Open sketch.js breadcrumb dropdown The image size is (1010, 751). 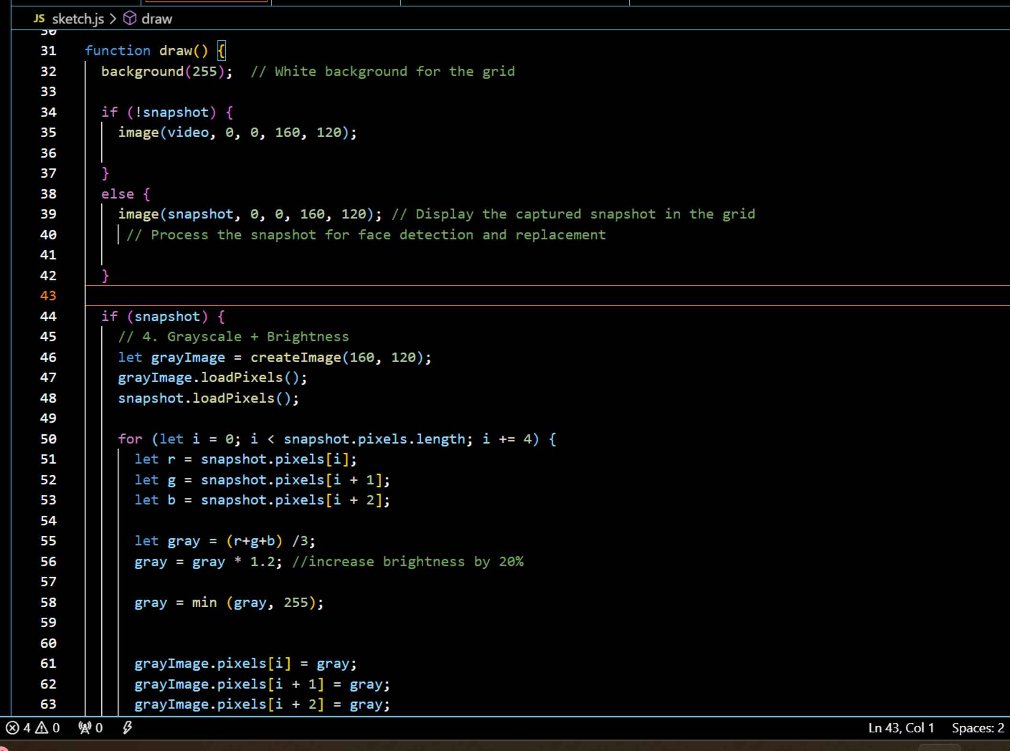click(77, 19)
